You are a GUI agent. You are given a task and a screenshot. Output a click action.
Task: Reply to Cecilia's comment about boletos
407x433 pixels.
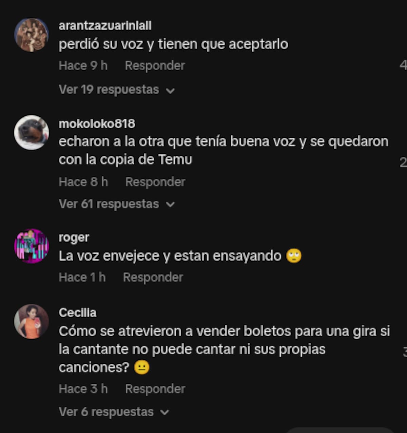click(x=155, y=389)
